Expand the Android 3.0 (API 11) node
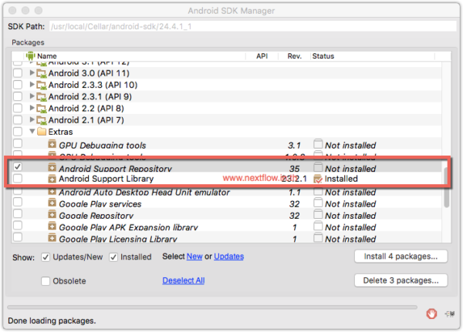 click(32, 73)
